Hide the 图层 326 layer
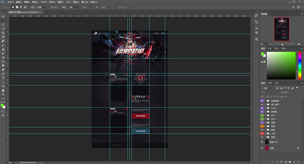The width and height of the screenshot is (304, 164). 262,142
